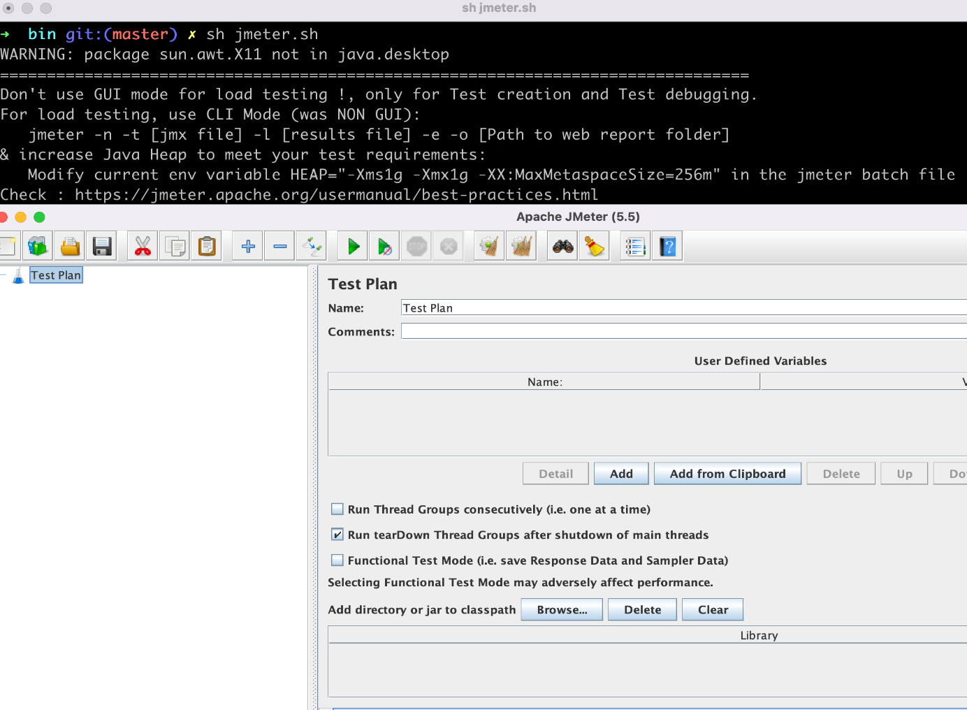This screenshot has height=710, width=967.
Task: Click the grey Stop icon
Action: point(416,246)
